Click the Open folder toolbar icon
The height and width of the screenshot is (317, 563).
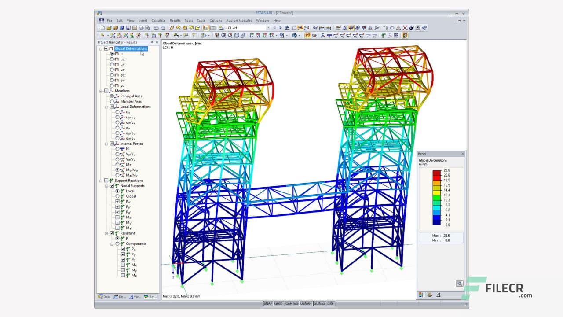109,28
